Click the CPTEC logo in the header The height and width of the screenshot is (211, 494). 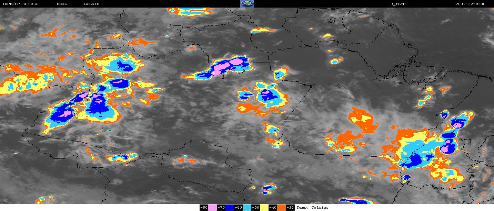[247, 4]
